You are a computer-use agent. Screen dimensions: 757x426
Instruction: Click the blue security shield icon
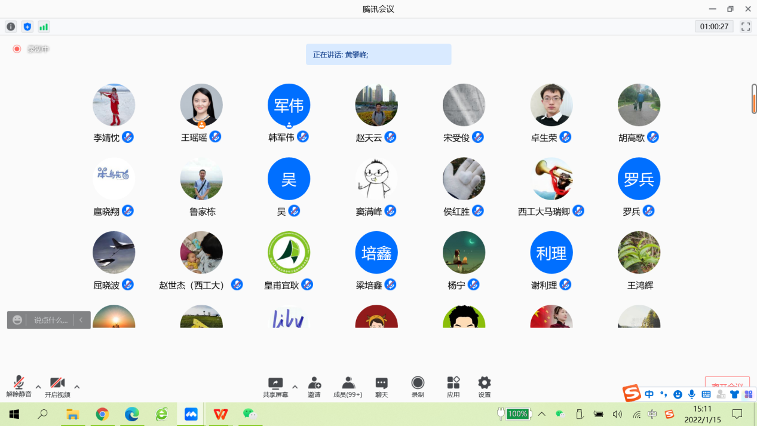[27, 27]
